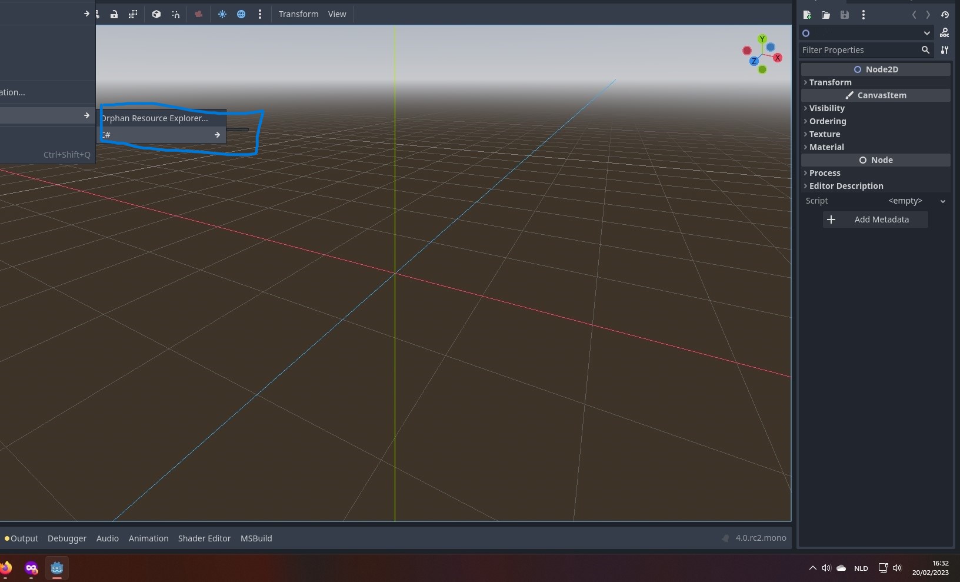Viewport: 960px width, 582px height.
Task: Toggle preview environment with the globe icon
Action: tap(241, 14)
